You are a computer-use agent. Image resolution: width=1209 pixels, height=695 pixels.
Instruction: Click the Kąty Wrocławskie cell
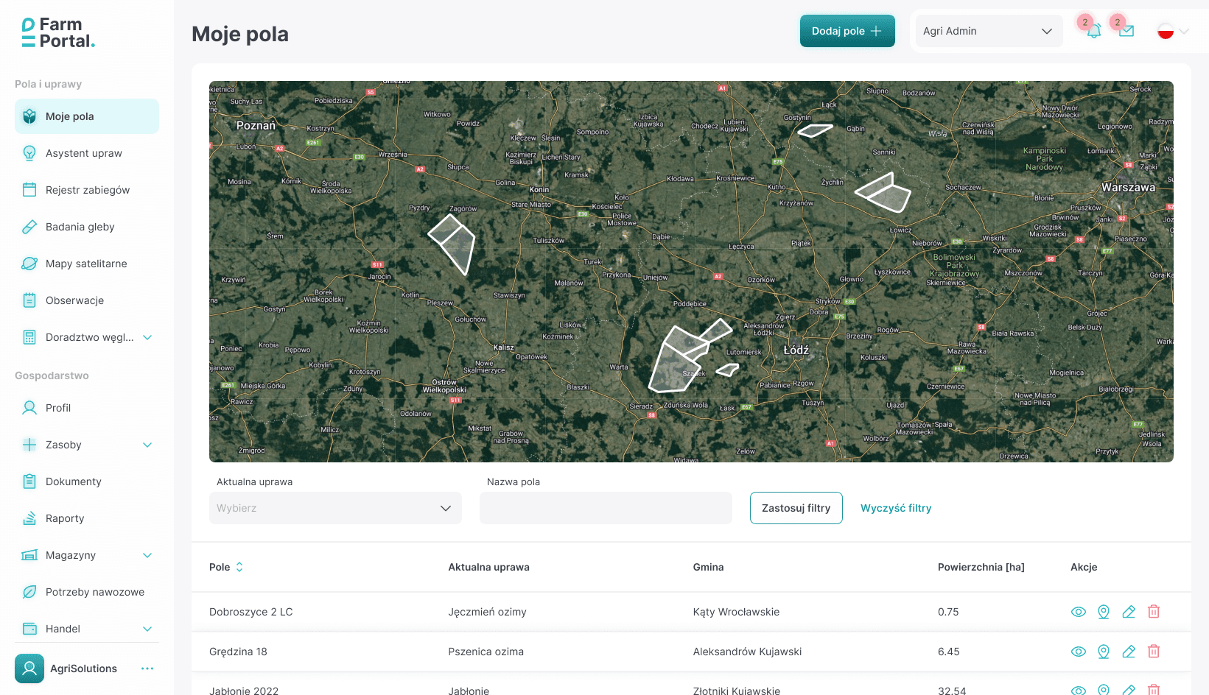tap(736, 612)
